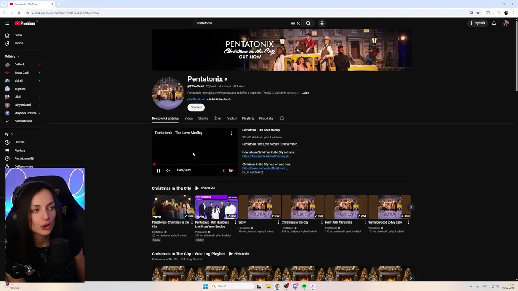Click the YouTube Premium logo
This screenshot has width=518, height=291.
pyautogui.click(x=25, y=23)
